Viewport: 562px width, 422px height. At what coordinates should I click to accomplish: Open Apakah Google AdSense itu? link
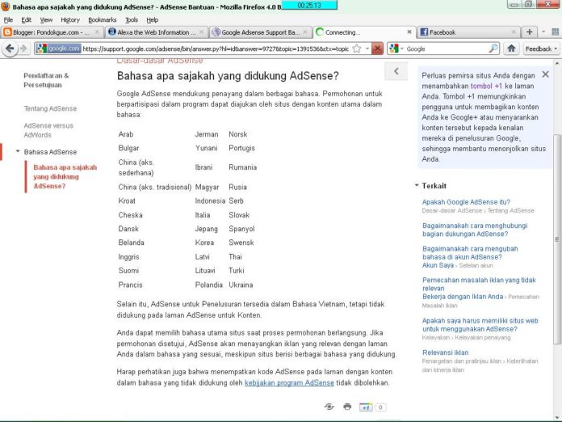(x=466, y=202)
